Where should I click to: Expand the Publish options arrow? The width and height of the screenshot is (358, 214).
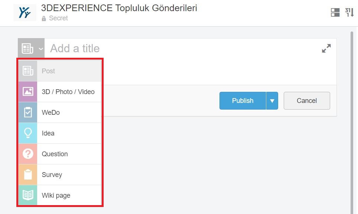tap(272, 101)
